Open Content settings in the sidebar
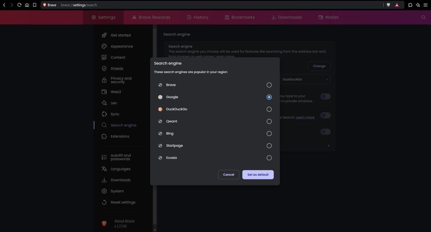Image resolution: width=431 pixels, height=232 pixels. point(118,57)
